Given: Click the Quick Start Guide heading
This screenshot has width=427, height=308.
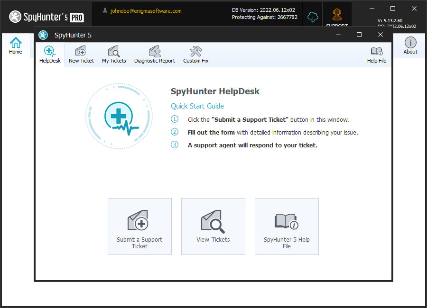Looking at the screenshot, I should point(197,106).
